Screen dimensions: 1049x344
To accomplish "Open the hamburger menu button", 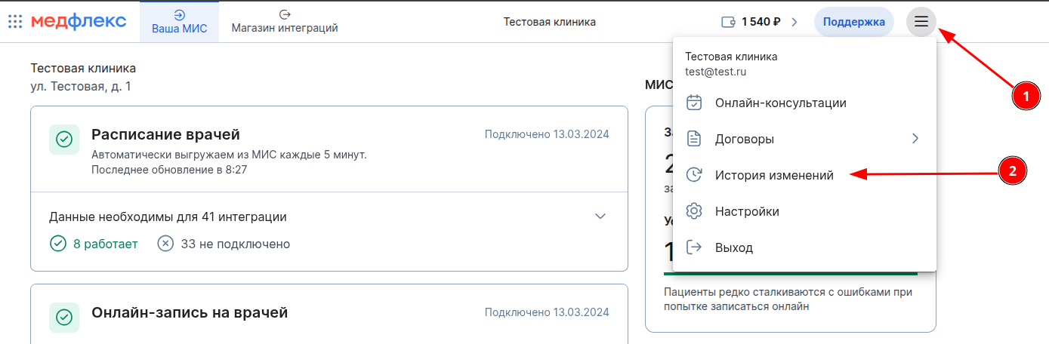I will (921, 22).
